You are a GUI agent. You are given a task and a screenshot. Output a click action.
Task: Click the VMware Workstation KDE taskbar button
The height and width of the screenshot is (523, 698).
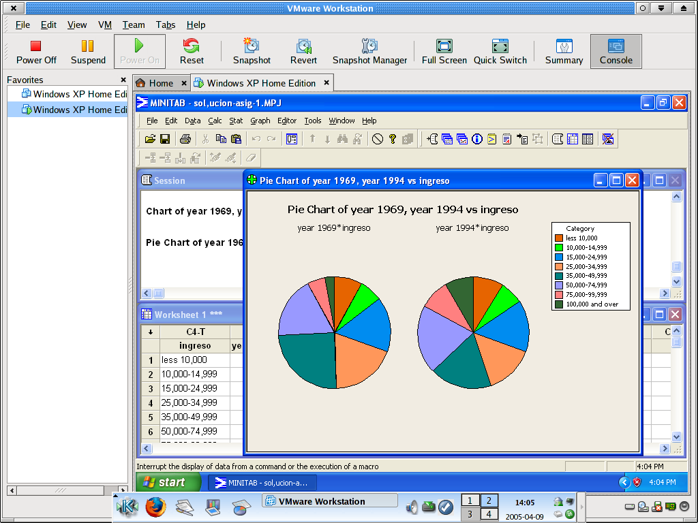pos(330,501)
